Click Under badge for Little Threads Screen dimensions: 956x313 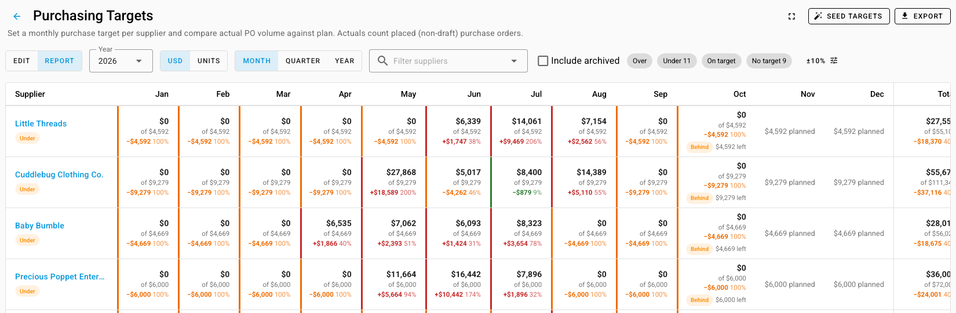(27, 138)
